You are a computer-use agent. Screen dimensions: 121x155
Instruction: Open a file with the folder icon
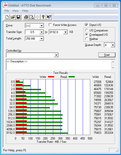13,17
